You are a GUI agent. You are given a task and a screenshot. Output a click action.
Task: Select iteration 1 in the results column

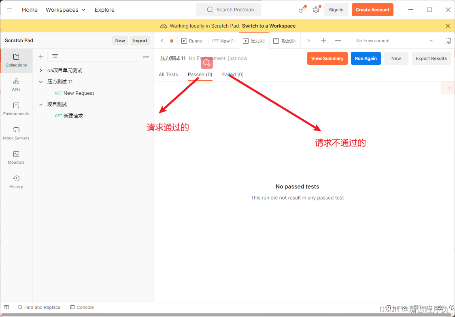(x=448, y=88)
